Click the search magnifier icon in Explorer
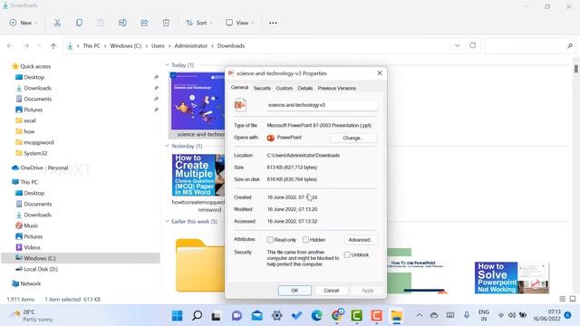 tap(570, 46)
